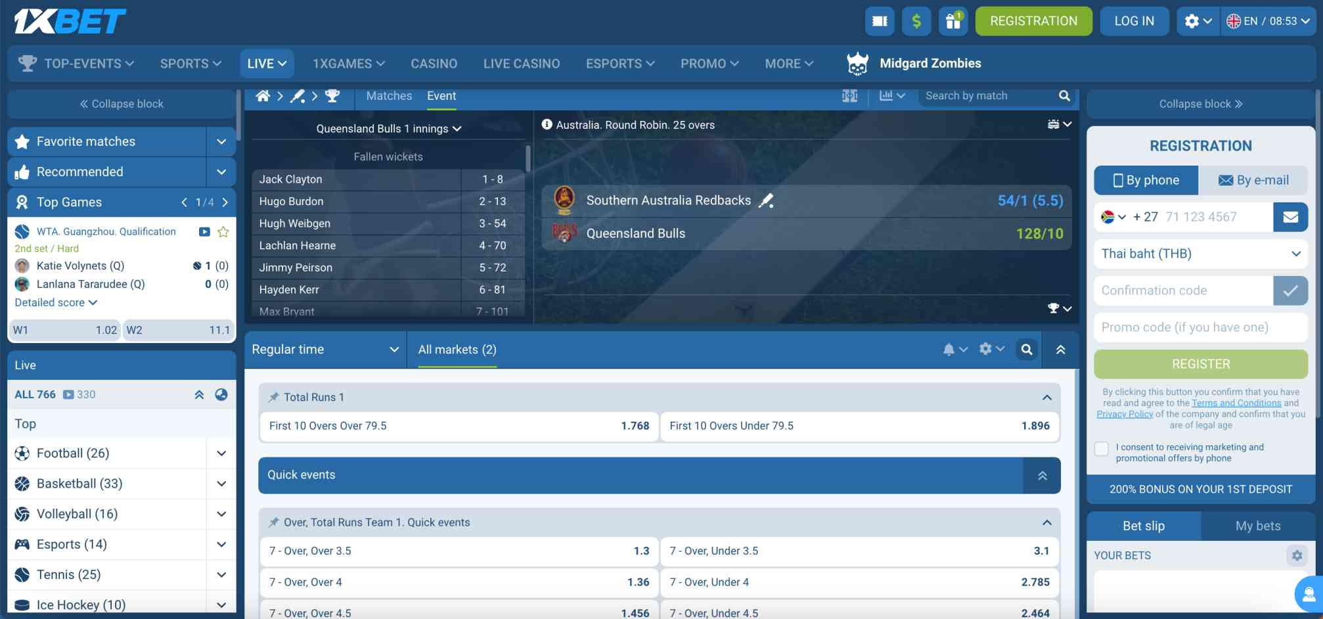Switch to the By e-mail registration tab
This screenshot has width=1323, height=619.
click(1253, 179)
